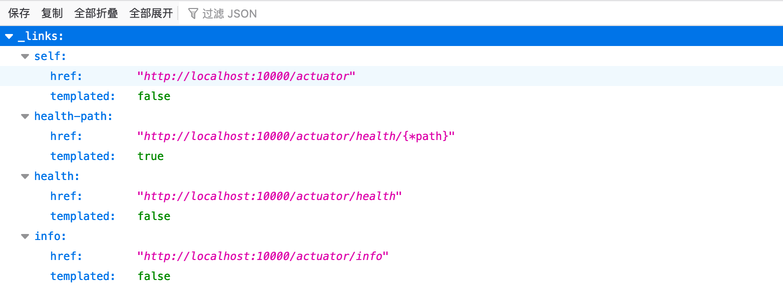This screenshot has width=783, height=297.
Task: Select the health-path key label
Action: click(73, 116)
